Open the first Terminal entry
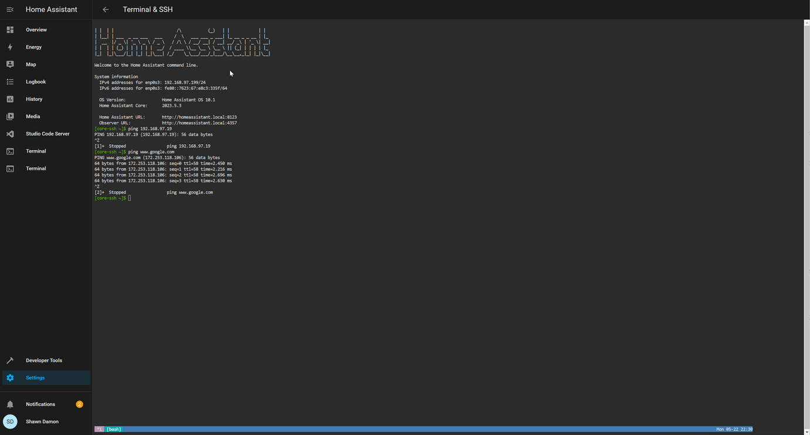The image size is (810, 435). pyautogui.click(x=35, y=151)
